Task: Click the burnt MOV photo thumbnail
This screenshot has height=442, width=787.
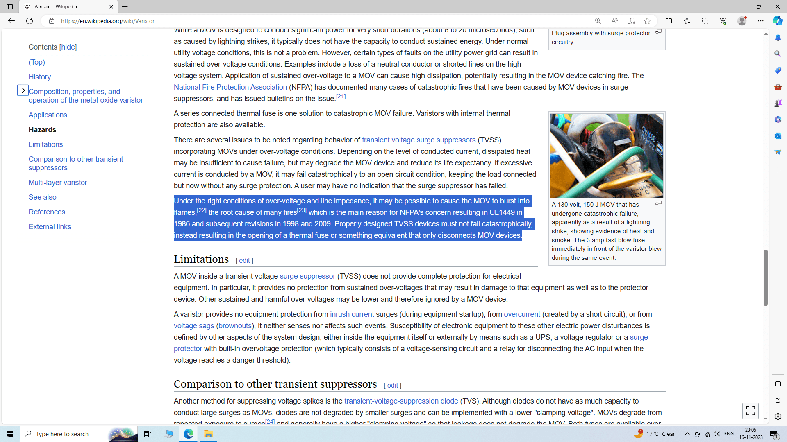Action: pos(607,156)
